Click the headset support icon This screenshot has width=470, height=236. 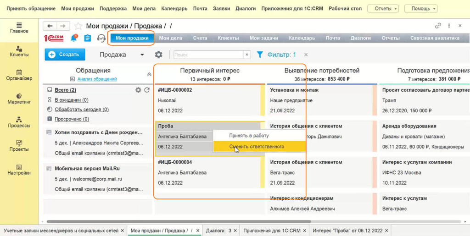(101, 38)
